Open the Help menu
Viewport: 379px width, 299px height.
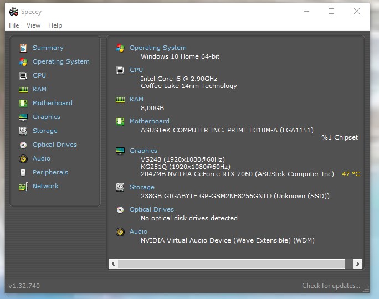click(x=55, y=25)
